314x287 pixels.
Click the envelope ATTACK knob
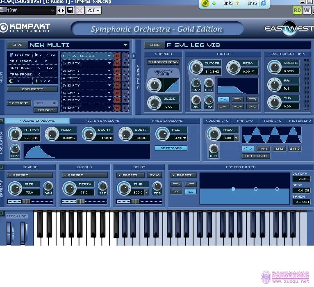15,134
